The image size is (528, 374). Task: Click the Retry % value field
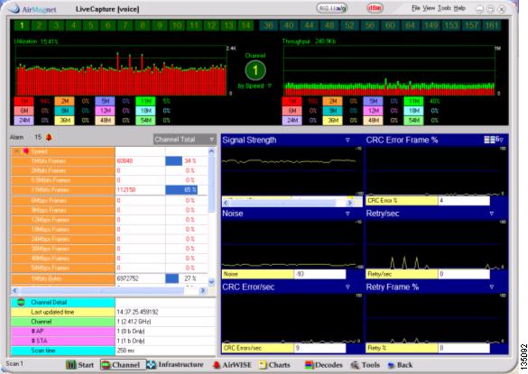click(464, 348)
